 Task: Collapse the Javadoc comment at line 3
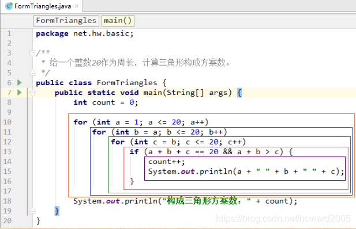[x=32, y=54]
